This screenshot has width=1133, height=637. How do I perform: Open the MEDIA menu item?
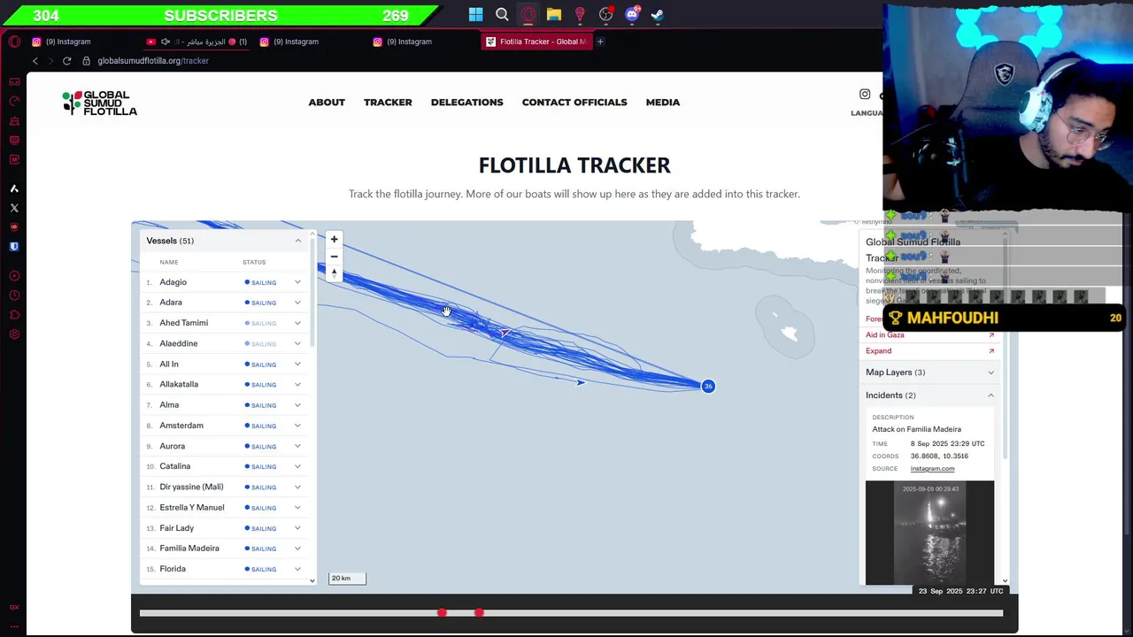(x=663, y=103)
